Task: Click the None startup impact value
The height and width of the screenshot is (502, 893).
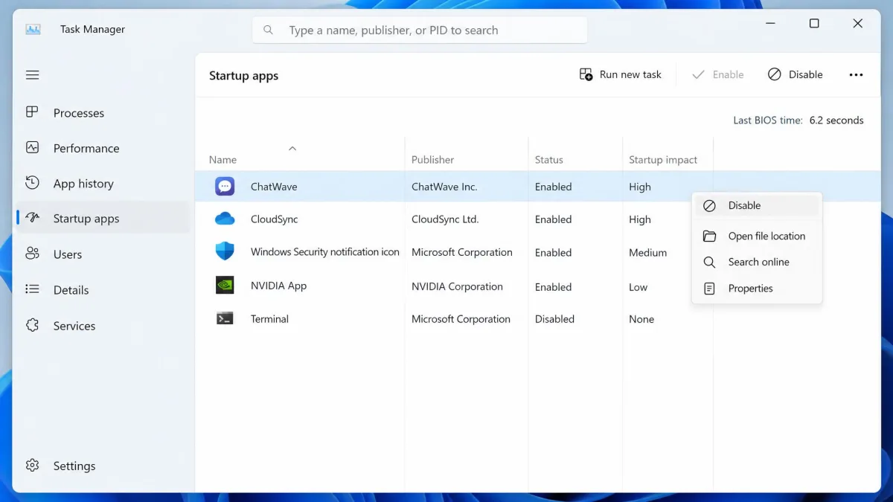Action: pyautogui.click(x=641, y=319)
